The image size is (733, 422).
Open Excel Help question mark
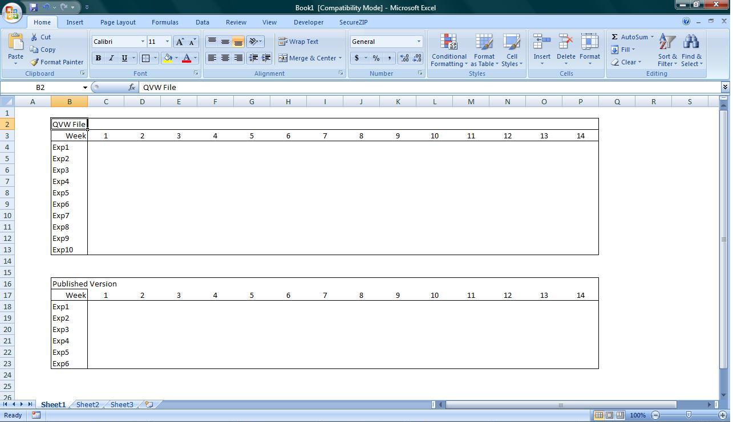pos(686,22)
